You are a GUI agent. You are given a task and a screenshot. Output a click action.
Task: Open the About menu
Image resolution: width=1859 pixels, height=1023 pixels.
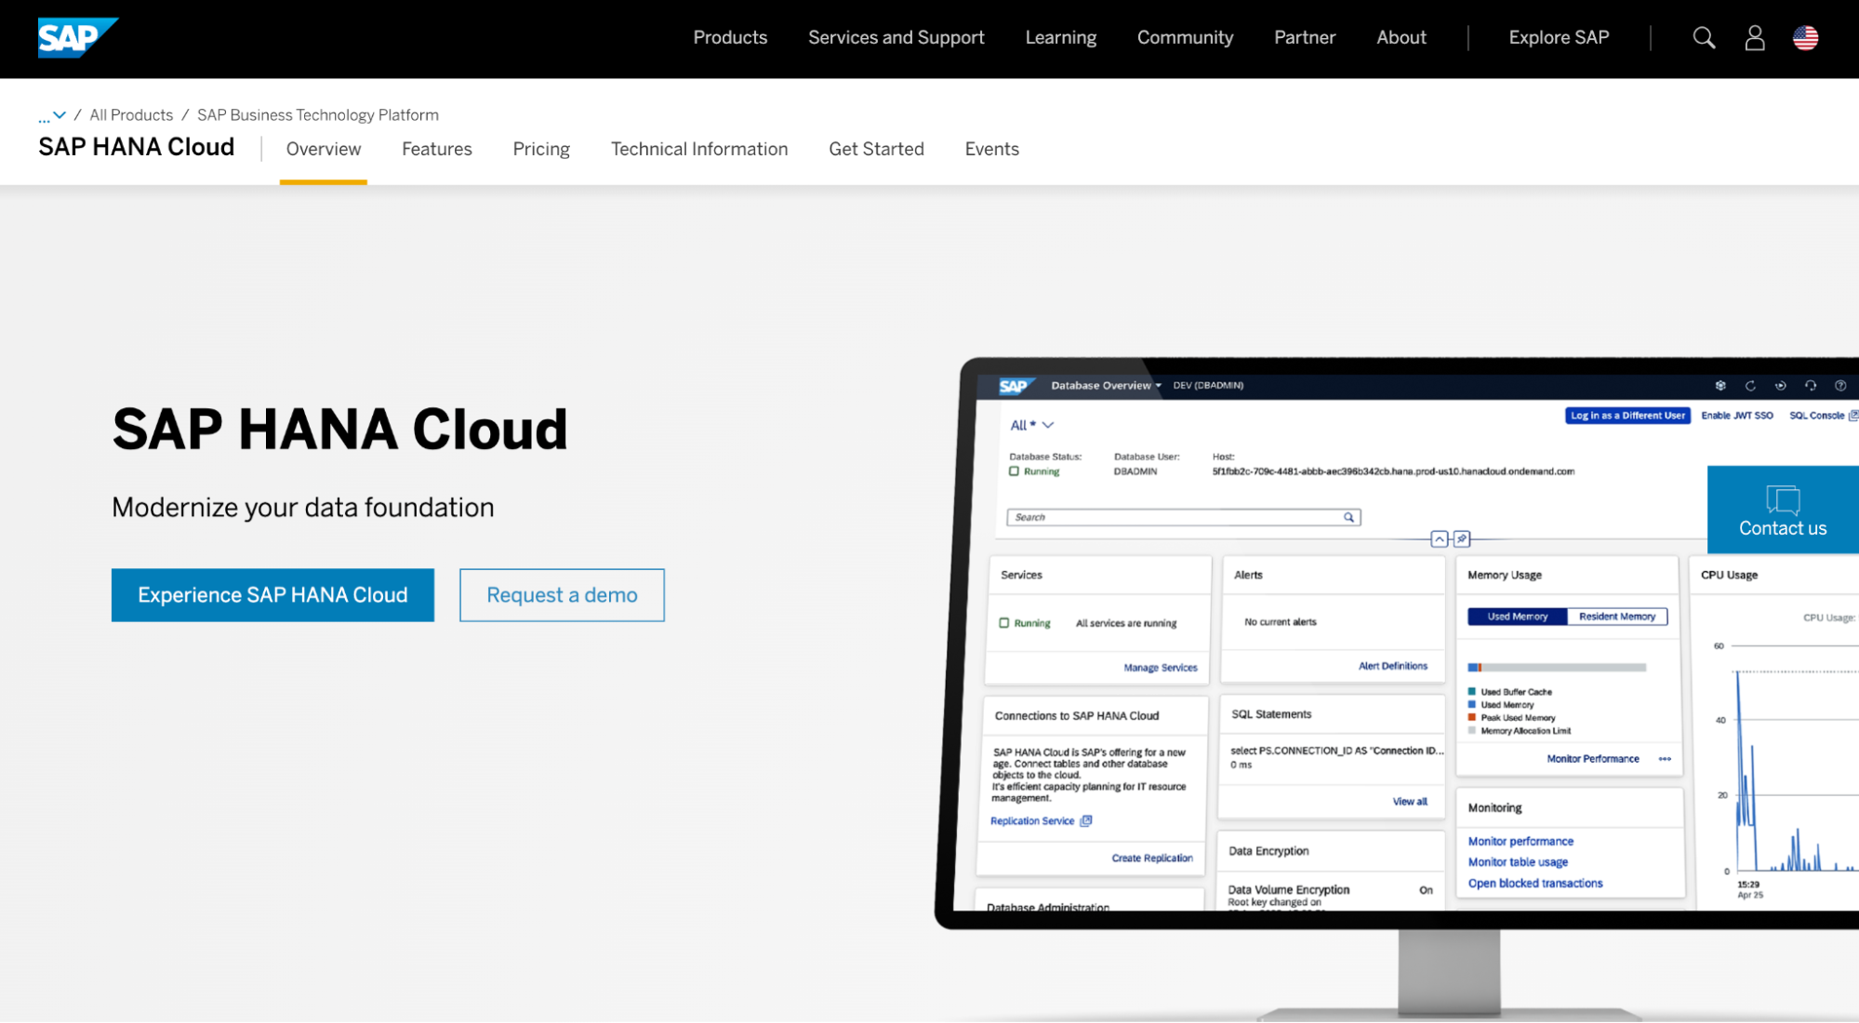pos(1401,37)
